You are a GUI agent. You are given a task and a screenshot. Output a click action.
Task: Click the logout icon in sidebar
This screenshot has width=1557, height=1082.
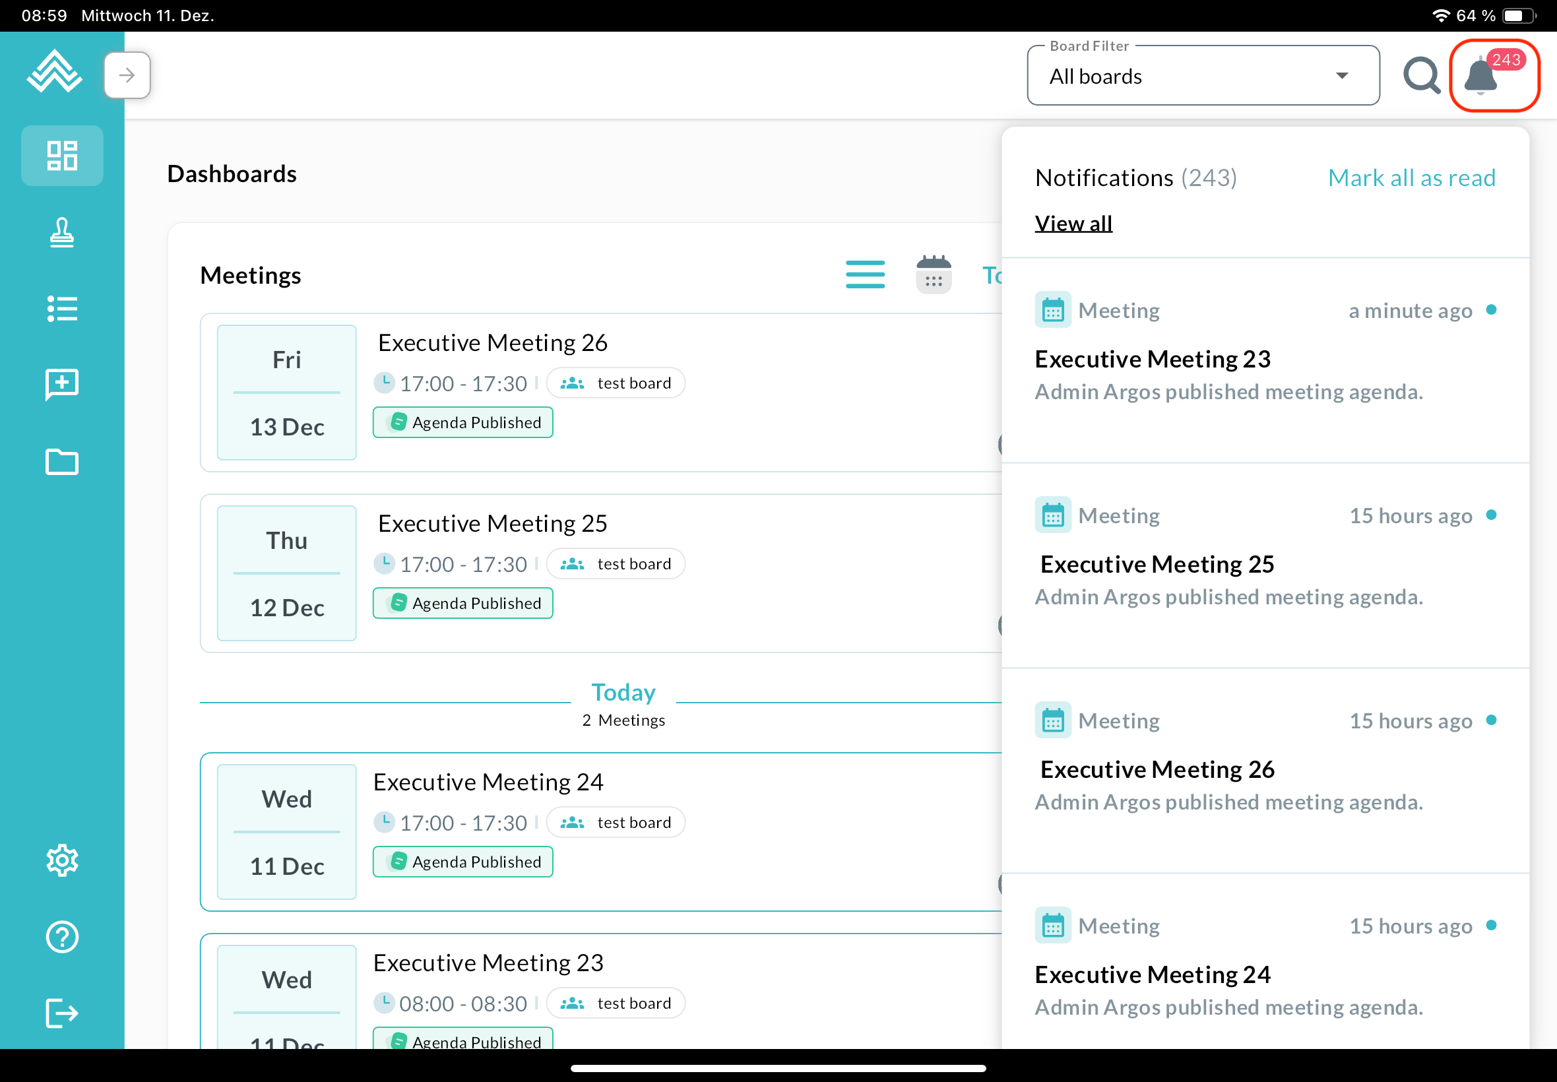click(61, 1013)
